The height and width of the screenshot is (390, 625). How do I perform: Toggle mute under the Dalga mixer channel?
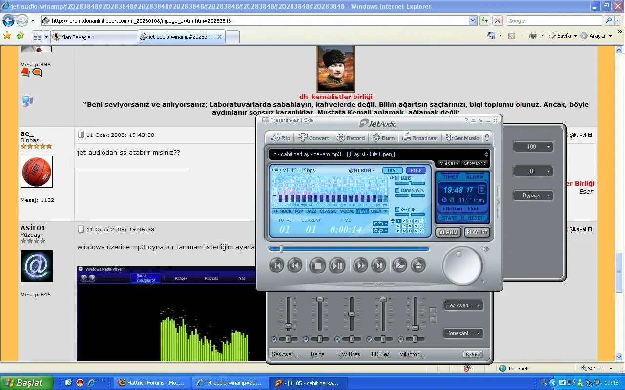[x=306, y=339]
